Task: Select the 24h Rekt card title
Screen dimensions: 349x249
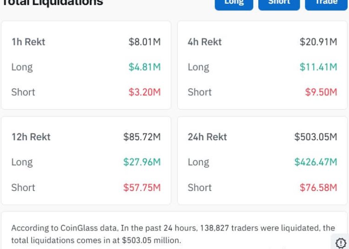Action: [x=208, y=137]
